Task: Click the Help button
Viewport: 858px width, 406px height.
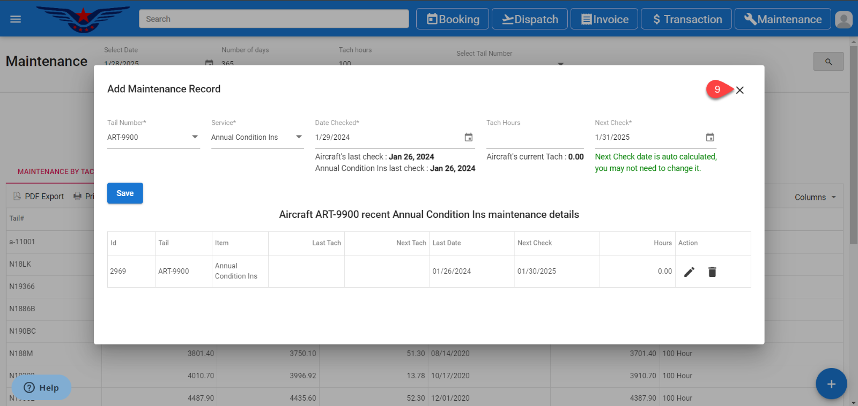Action: pos(41,387)
